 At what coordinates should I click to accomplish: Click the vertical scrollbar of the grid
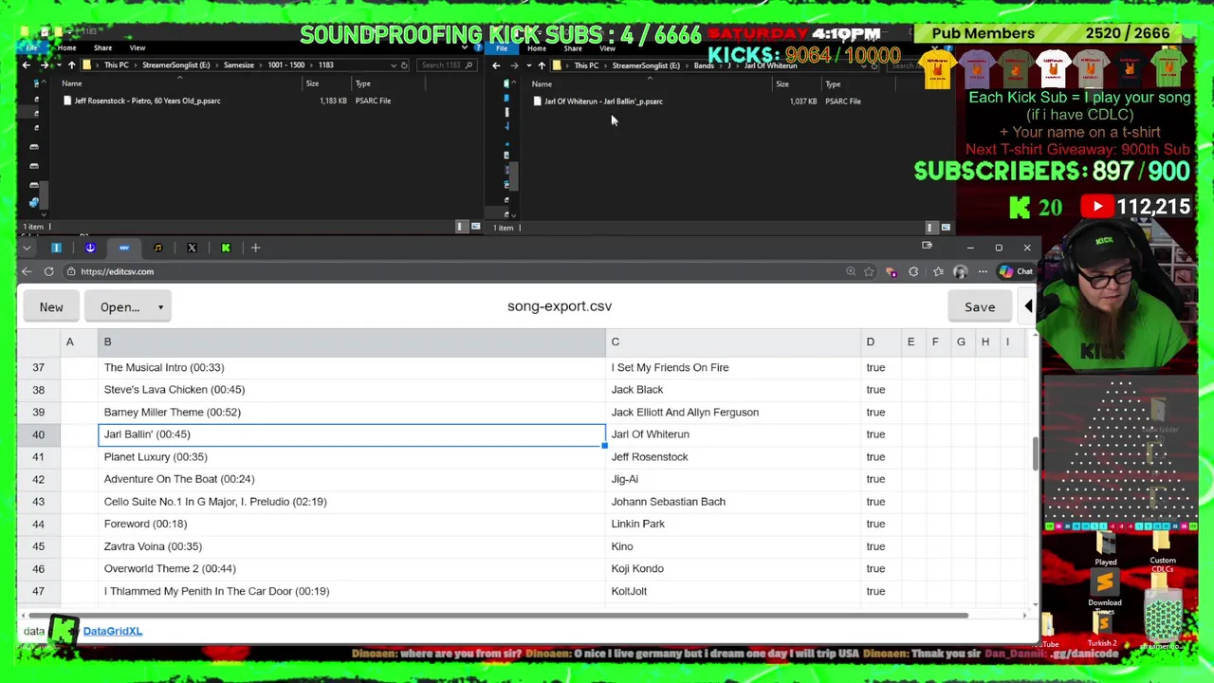coord(1035,453)
